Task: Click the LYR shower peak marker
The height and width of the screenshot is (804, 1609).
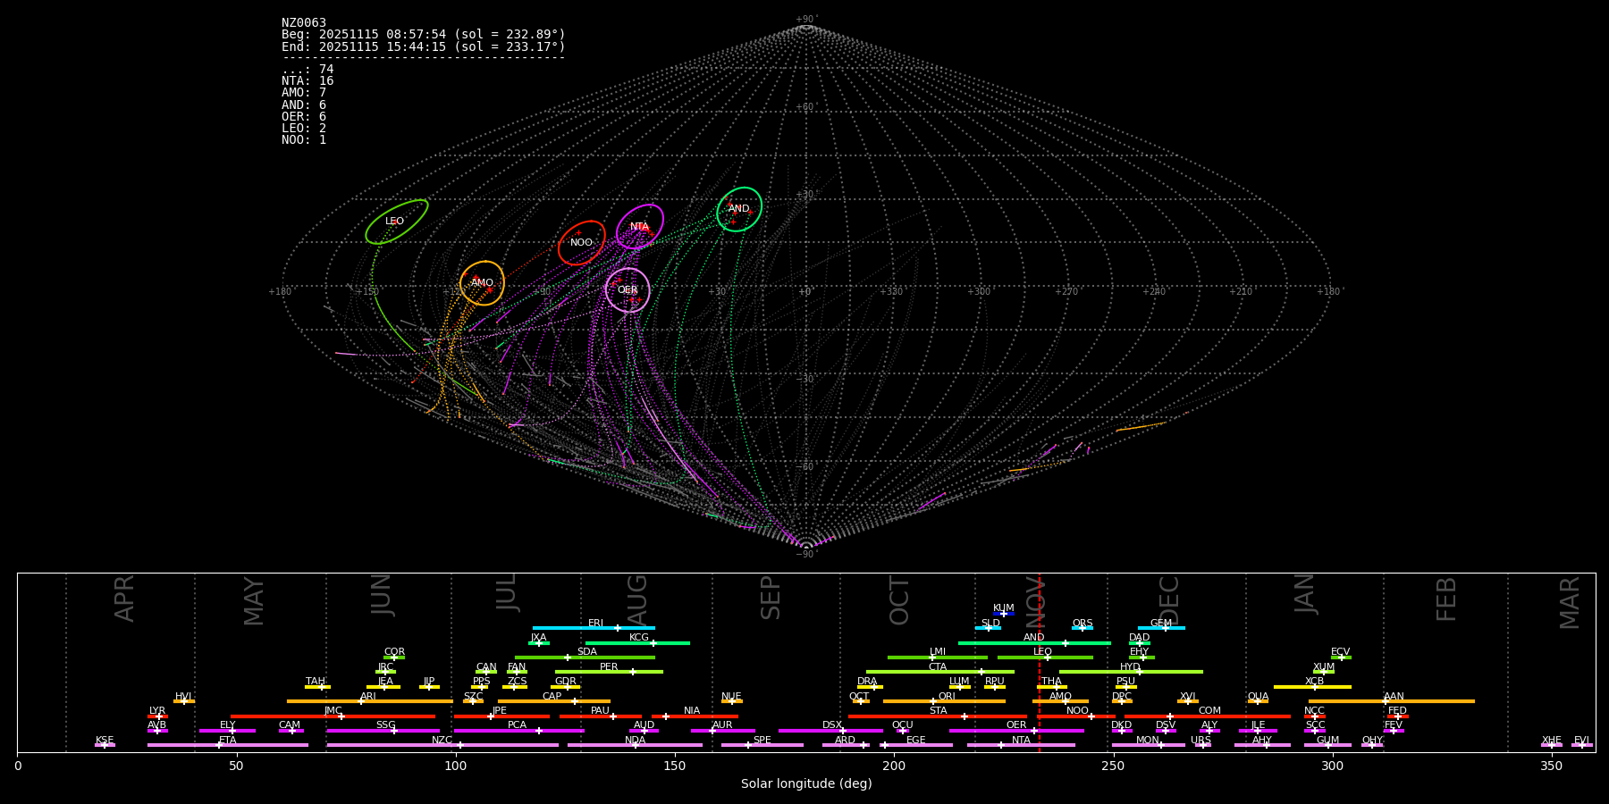Action: [x=159, y=716]
